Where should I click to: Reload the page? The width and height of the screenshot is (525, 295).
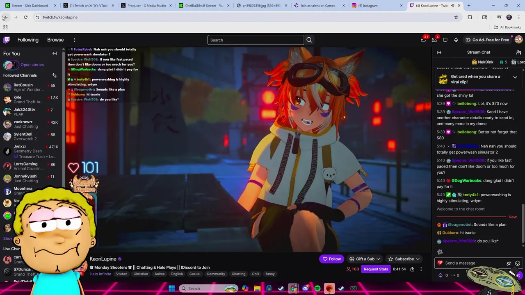coord(25,17)
